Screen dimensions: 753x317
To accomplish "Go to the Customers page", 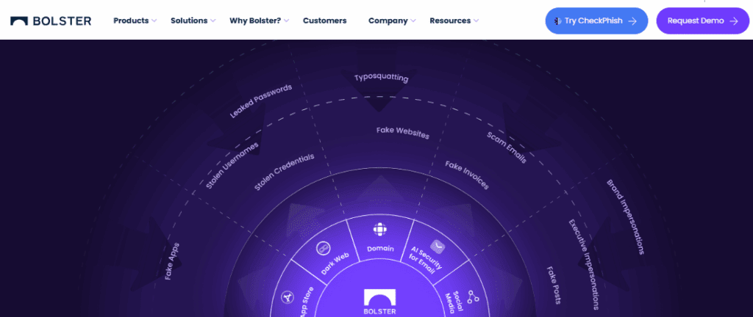I will (324, 21).
